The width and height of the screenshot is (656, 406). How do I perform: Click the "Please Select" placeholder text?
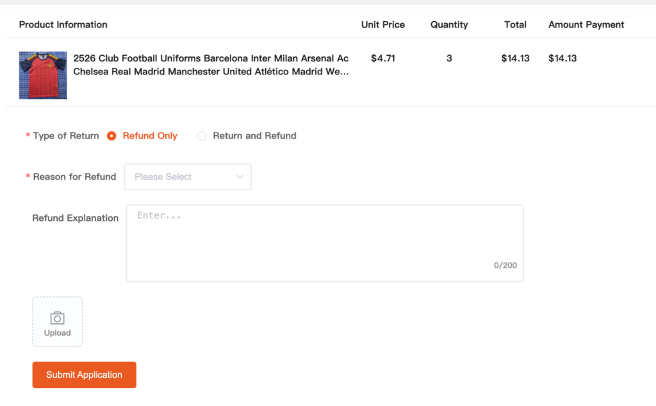pyautogui.click(x=163, y=177)
